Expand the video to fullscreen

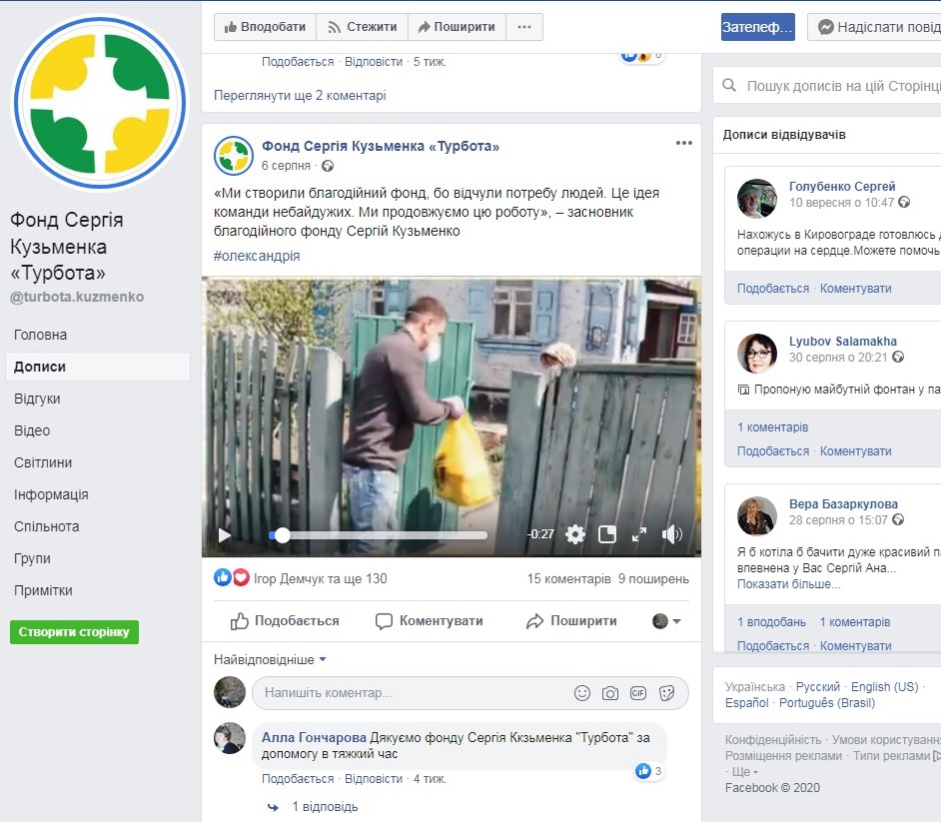coord(639,534)
